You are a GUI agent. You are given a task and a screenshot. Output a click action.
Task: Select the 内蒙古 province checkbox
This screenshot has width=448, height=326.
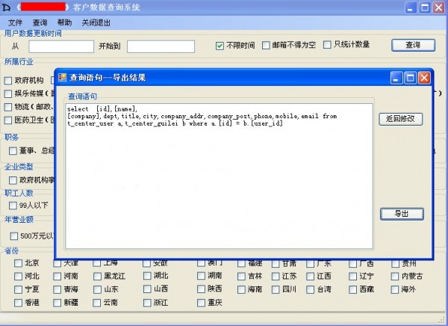(395, 276)
